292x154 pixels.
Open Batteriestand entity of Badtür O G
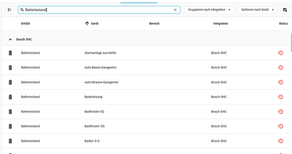pyautogui.click(x=30, y=141)
